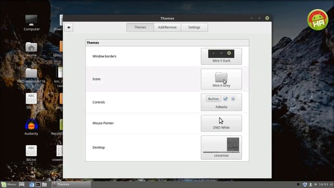The width and height of the screenshot is (334, 188).
Task: Open the Files launcher in panel
Action: [44, 184]
